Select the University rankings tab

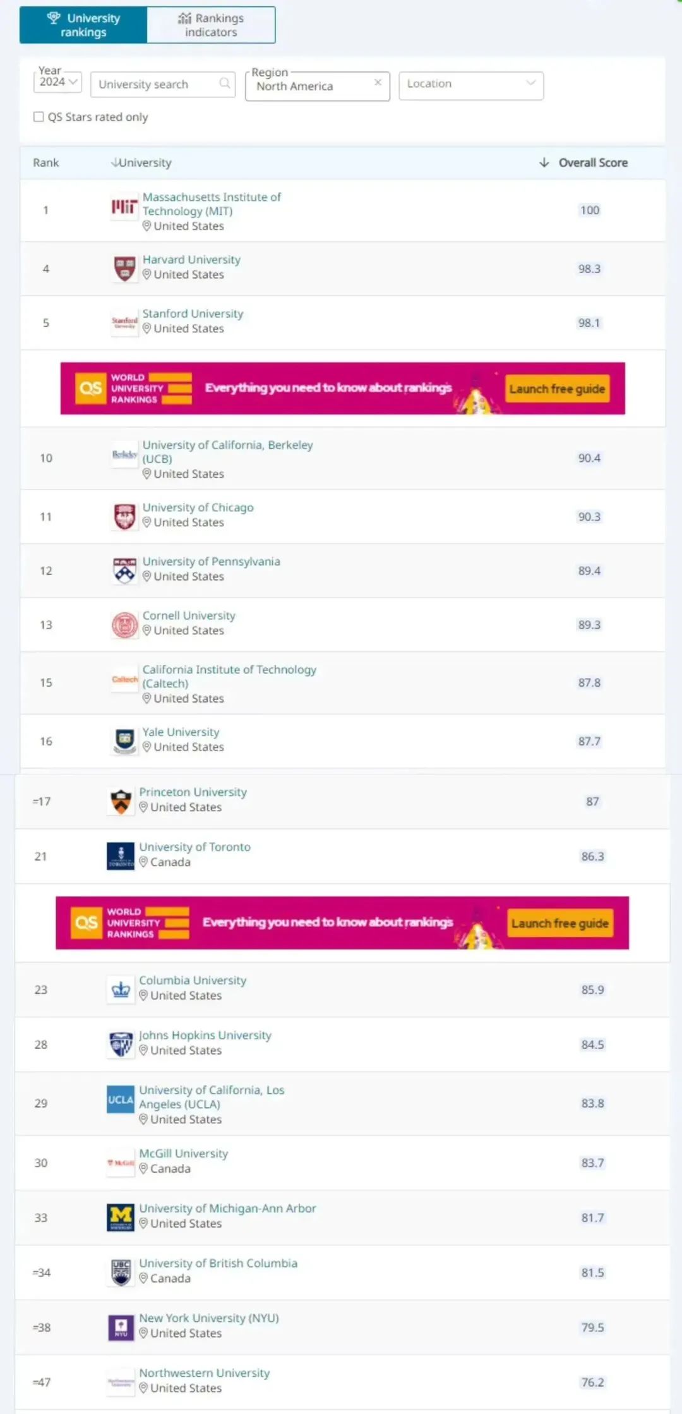pyautogui.click(x=83, y=25)
